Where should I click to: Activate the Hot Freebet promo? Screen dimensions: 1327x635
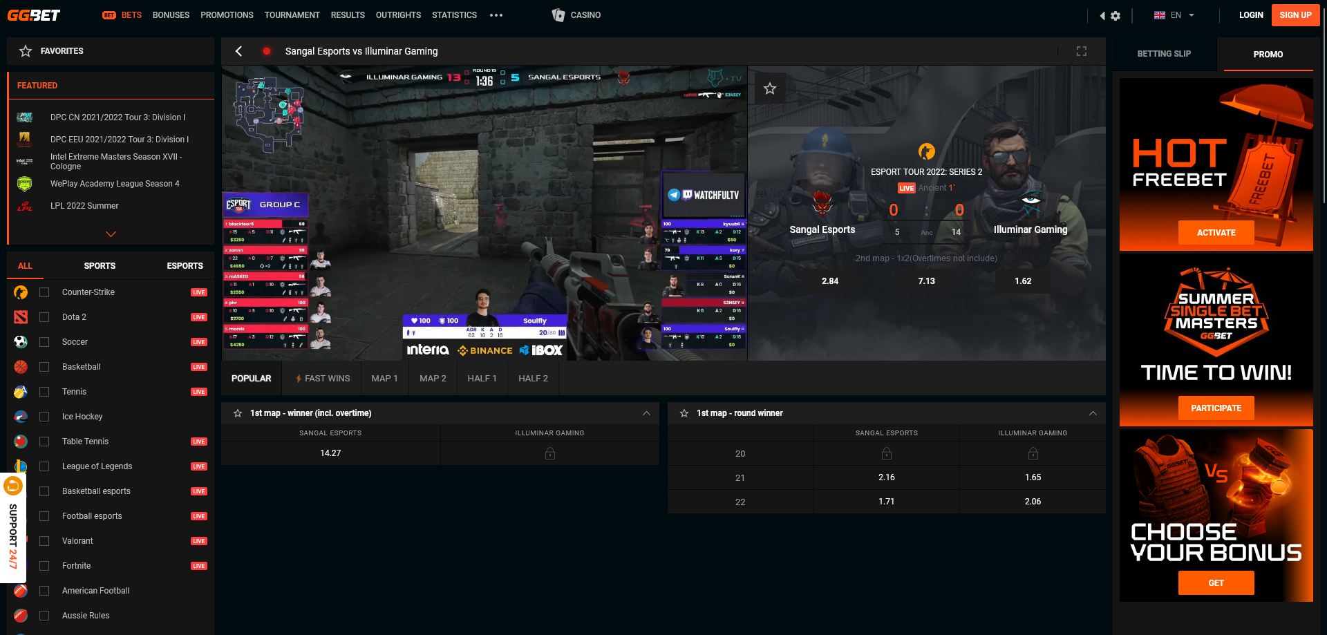[x=1216, y=233]
